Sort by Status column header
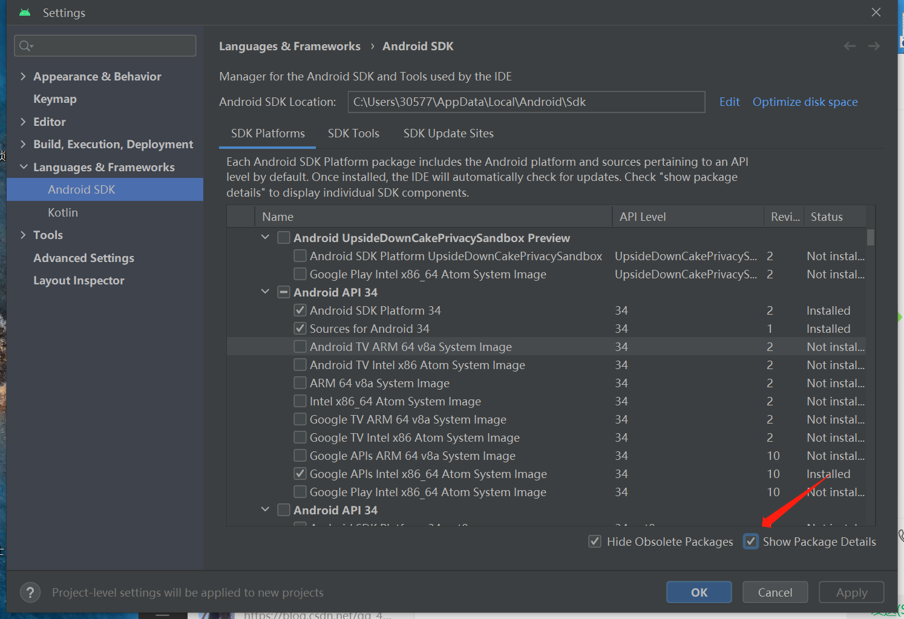Viewport: 904px width, 619px height. tap(835, 217)
